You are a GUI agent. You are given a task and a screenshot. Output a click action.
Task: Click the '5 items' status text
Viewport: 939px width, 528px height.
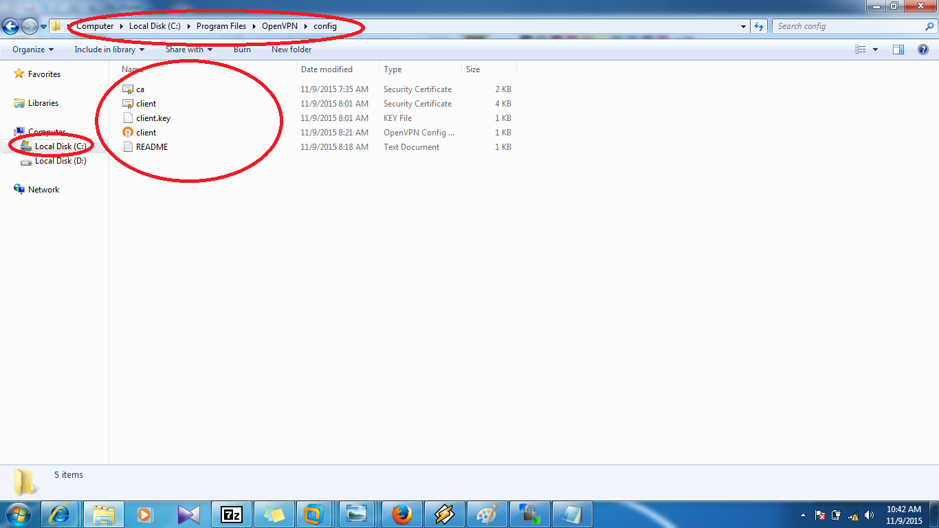(69, 475)
